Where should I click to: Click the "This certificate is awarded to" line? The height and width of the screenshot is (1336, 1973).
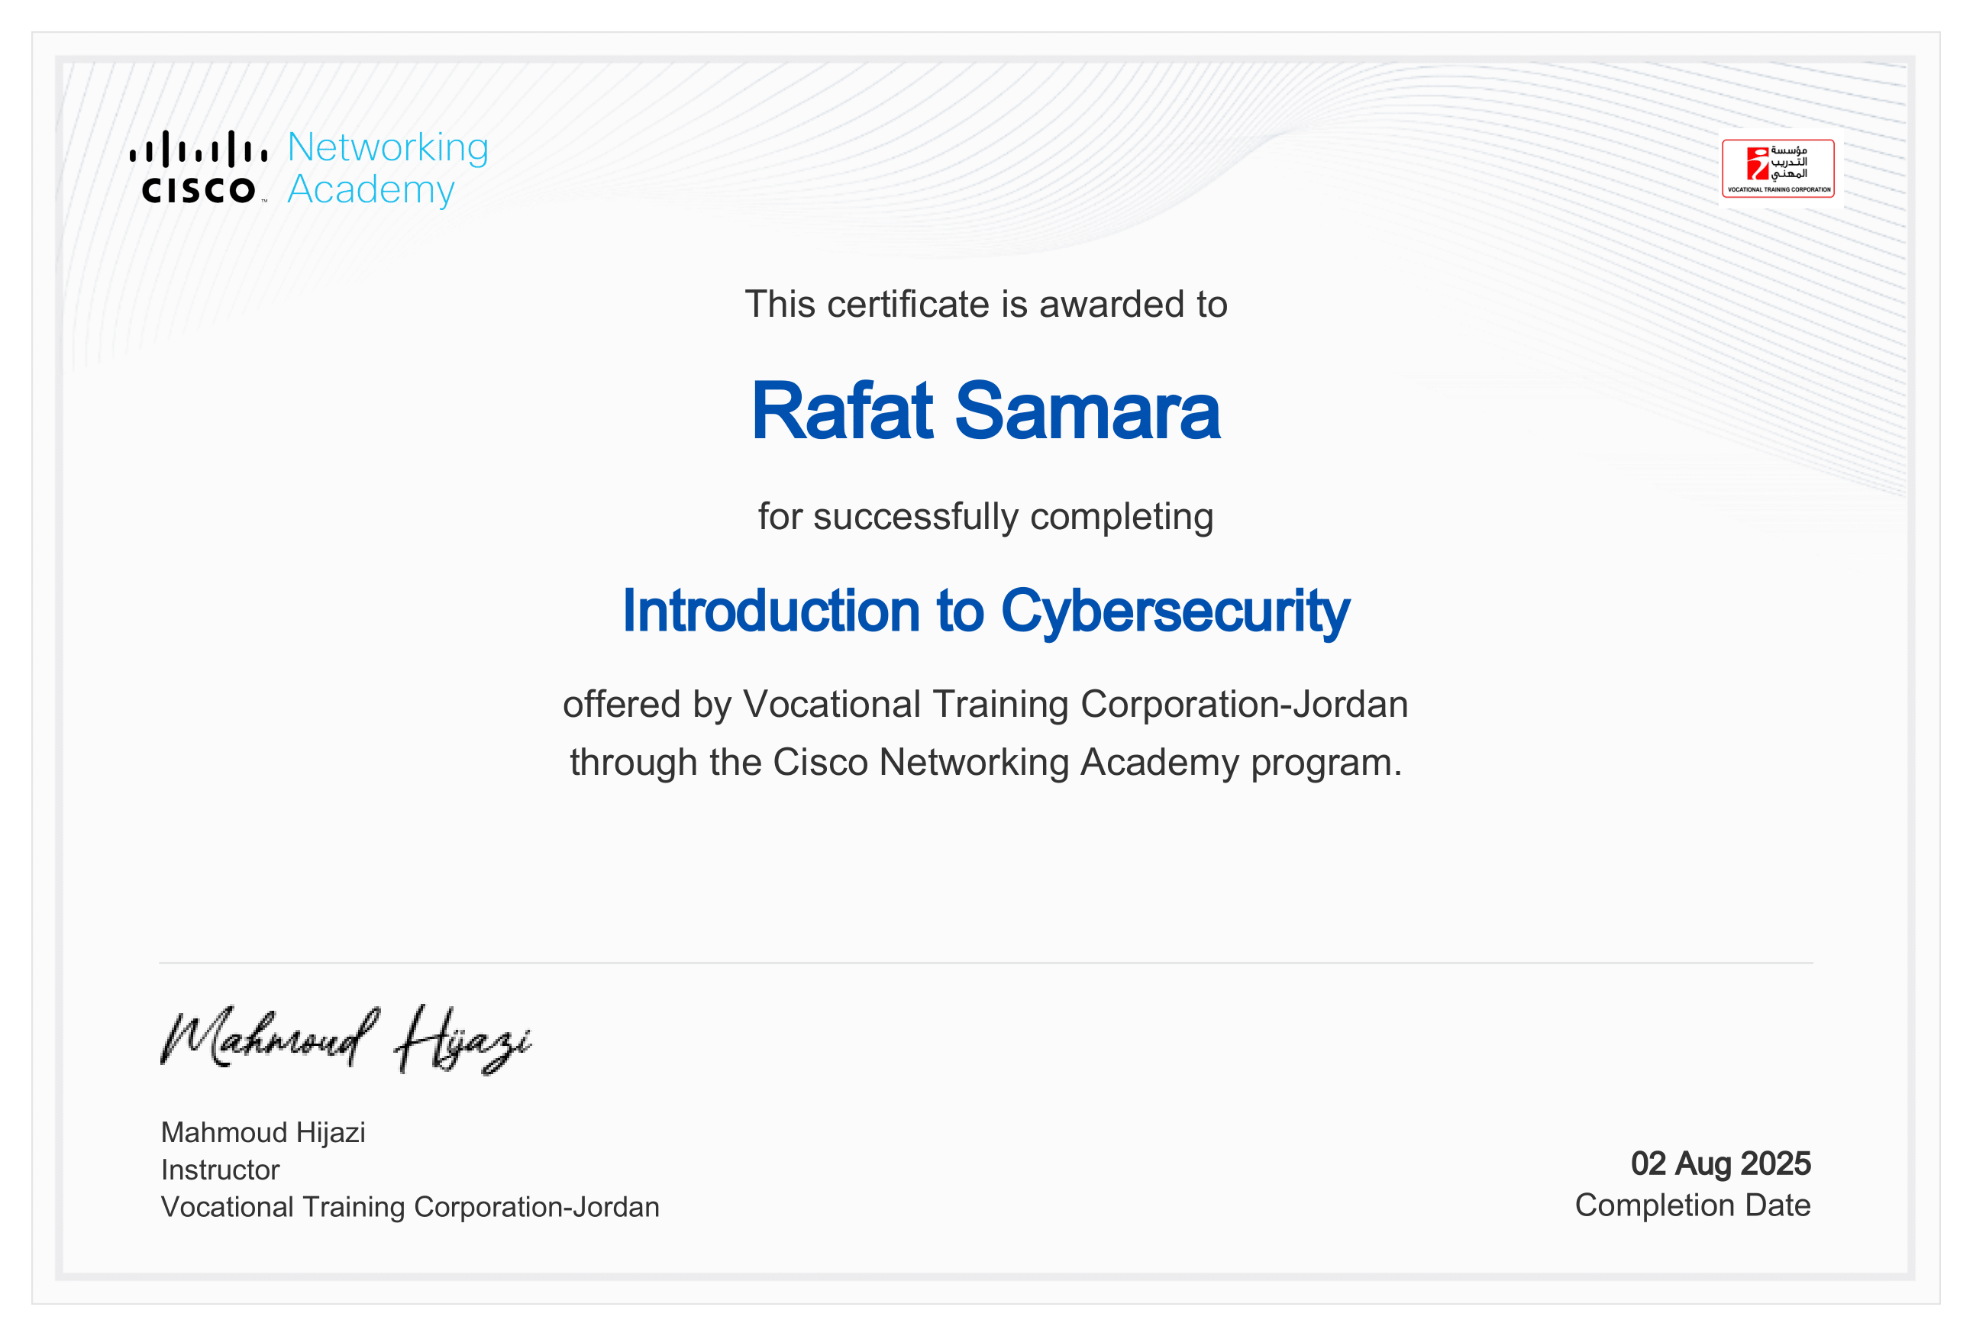(x=986, y=305)
